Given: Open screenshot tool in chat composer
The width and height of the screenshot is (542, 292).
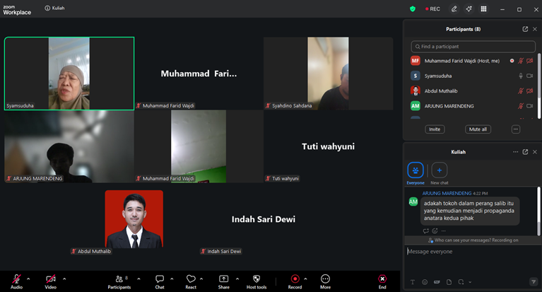Looking at the screenshot, I should 461,282.
